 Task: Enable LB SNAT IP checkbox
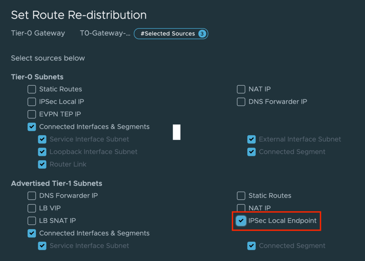32,221
